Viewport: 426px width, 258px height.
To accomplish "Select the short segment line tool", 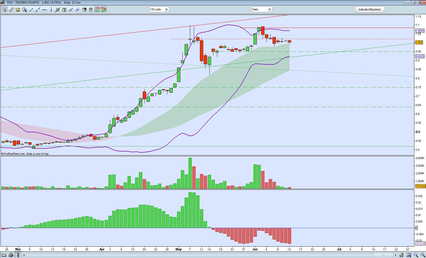I will (x=31, y=10).
